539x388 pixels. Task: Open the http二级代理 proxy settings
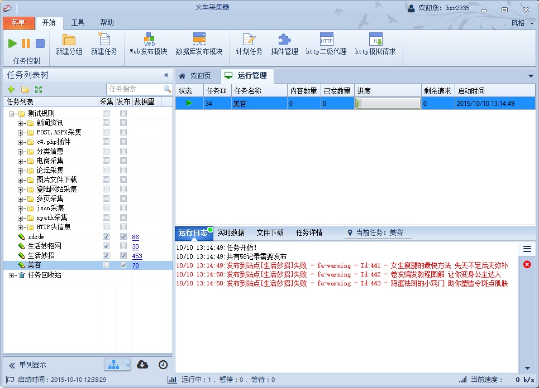326,45
